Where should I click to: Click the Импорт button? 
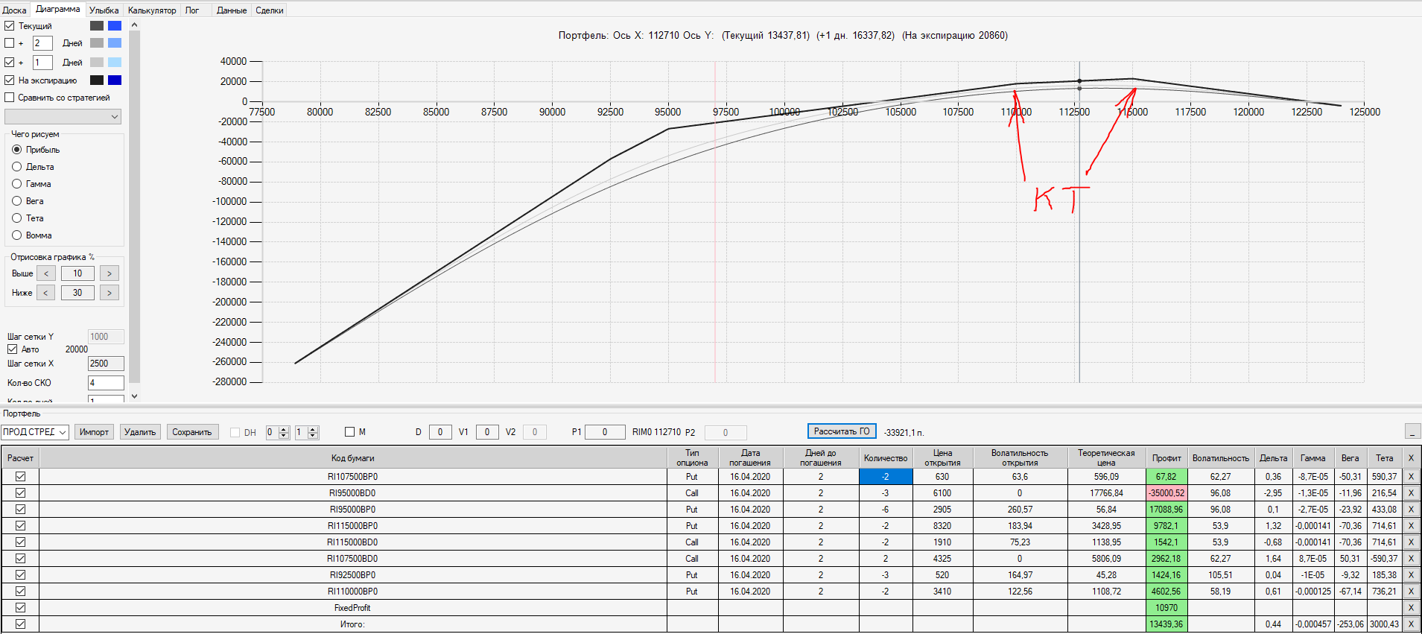(x=94, y=432)
